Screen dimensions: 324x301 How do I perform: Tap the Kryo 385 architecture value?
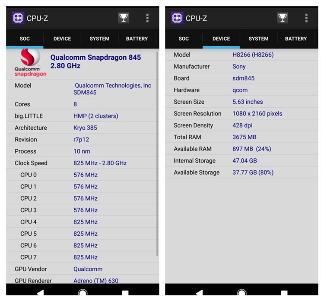[85, 128]
